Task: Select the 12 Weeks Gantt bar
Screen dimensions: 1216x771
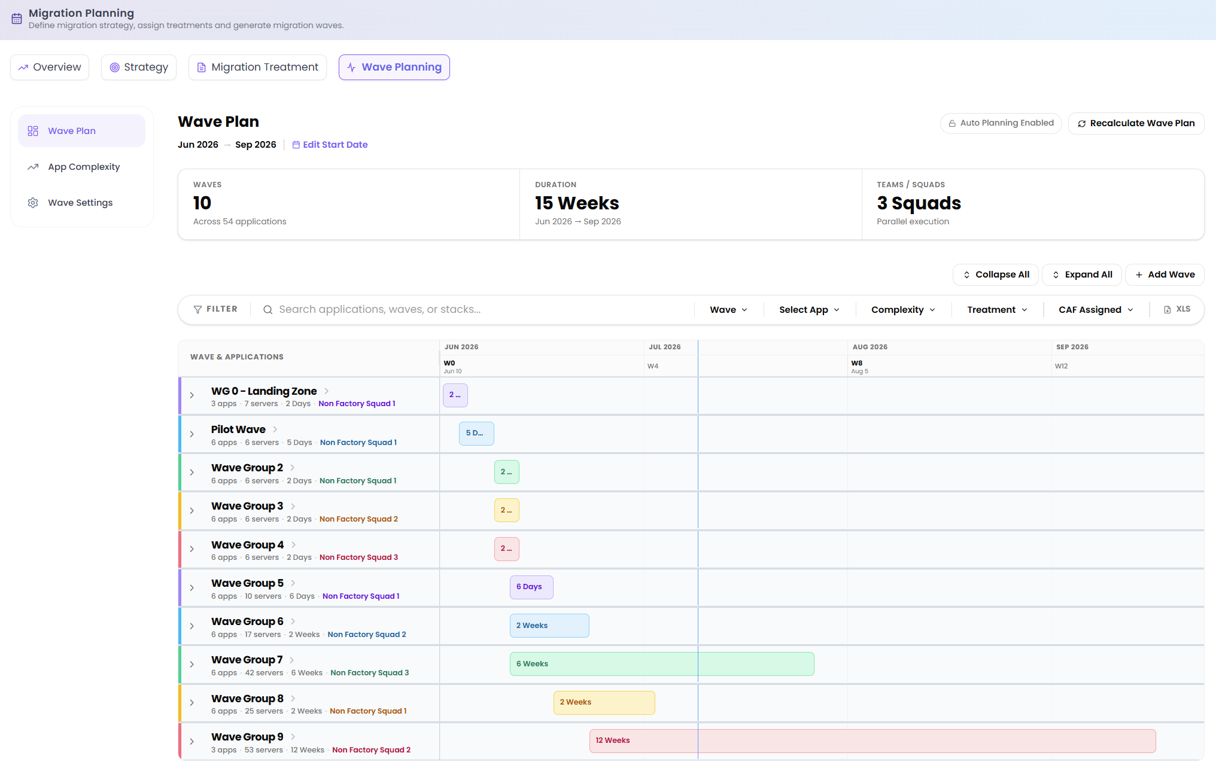Action: (873, 741)
